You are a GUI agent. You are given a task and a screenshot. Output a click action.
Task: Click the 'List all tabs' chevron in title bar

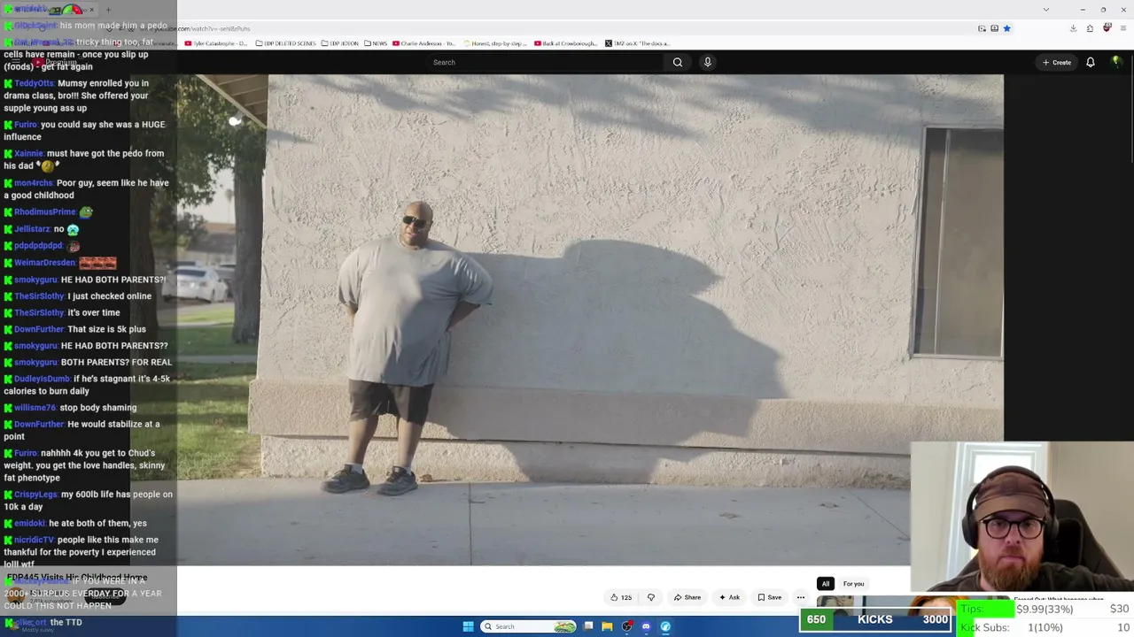1046,10
